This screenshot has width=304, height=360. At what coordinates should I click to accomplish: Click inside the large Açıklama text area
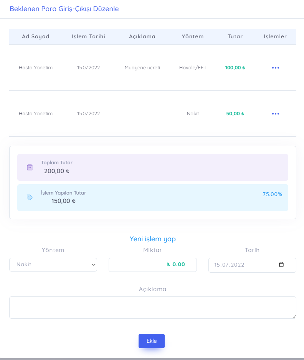152,307
